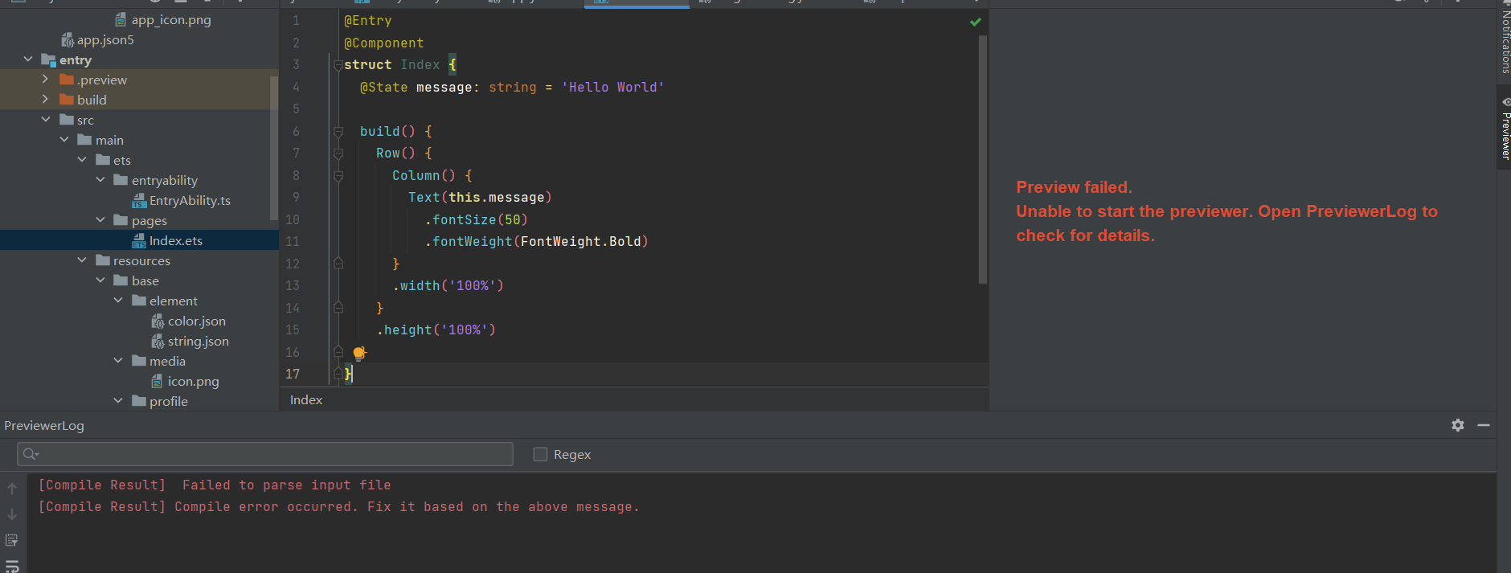Collapse the media folder
The width and height of the screenshot is (1511, 573).
coord(118,361)
